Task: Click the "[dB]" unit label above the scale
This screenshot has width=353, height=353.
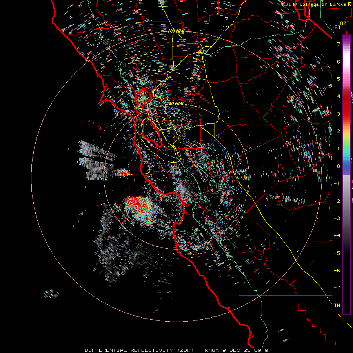Action: point(335,27)
